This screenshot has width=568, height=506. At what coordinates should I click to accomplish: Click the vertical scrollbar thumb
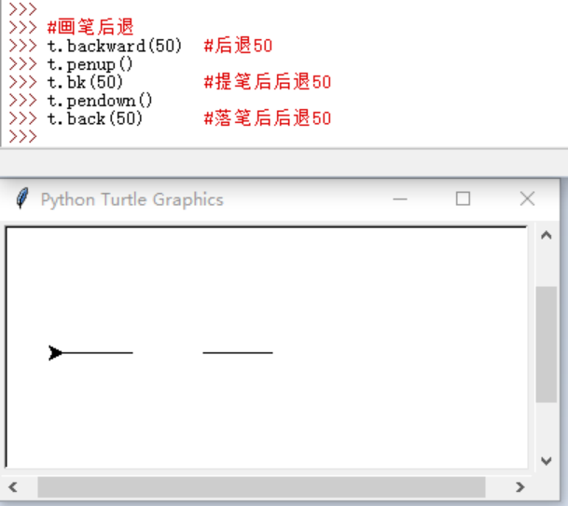click(x=546, y=344)
